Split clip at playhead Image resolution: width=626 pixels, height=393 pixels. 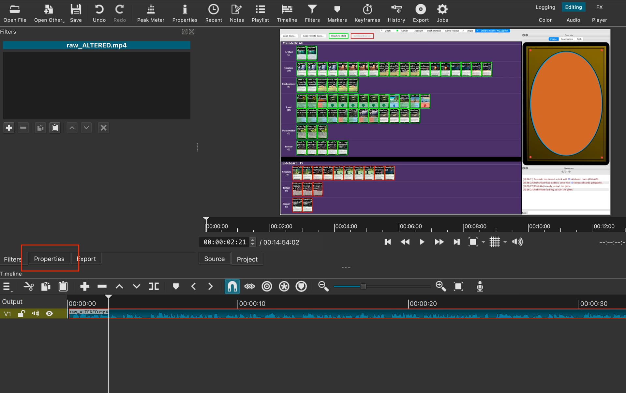click(154, 287)
